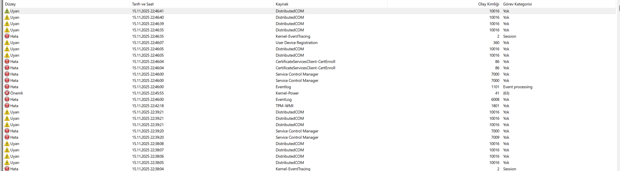Click error icon on the EventLog 6008 row
Image resolution: width=620 pixels, height=171 pixels.
[7, 99]
